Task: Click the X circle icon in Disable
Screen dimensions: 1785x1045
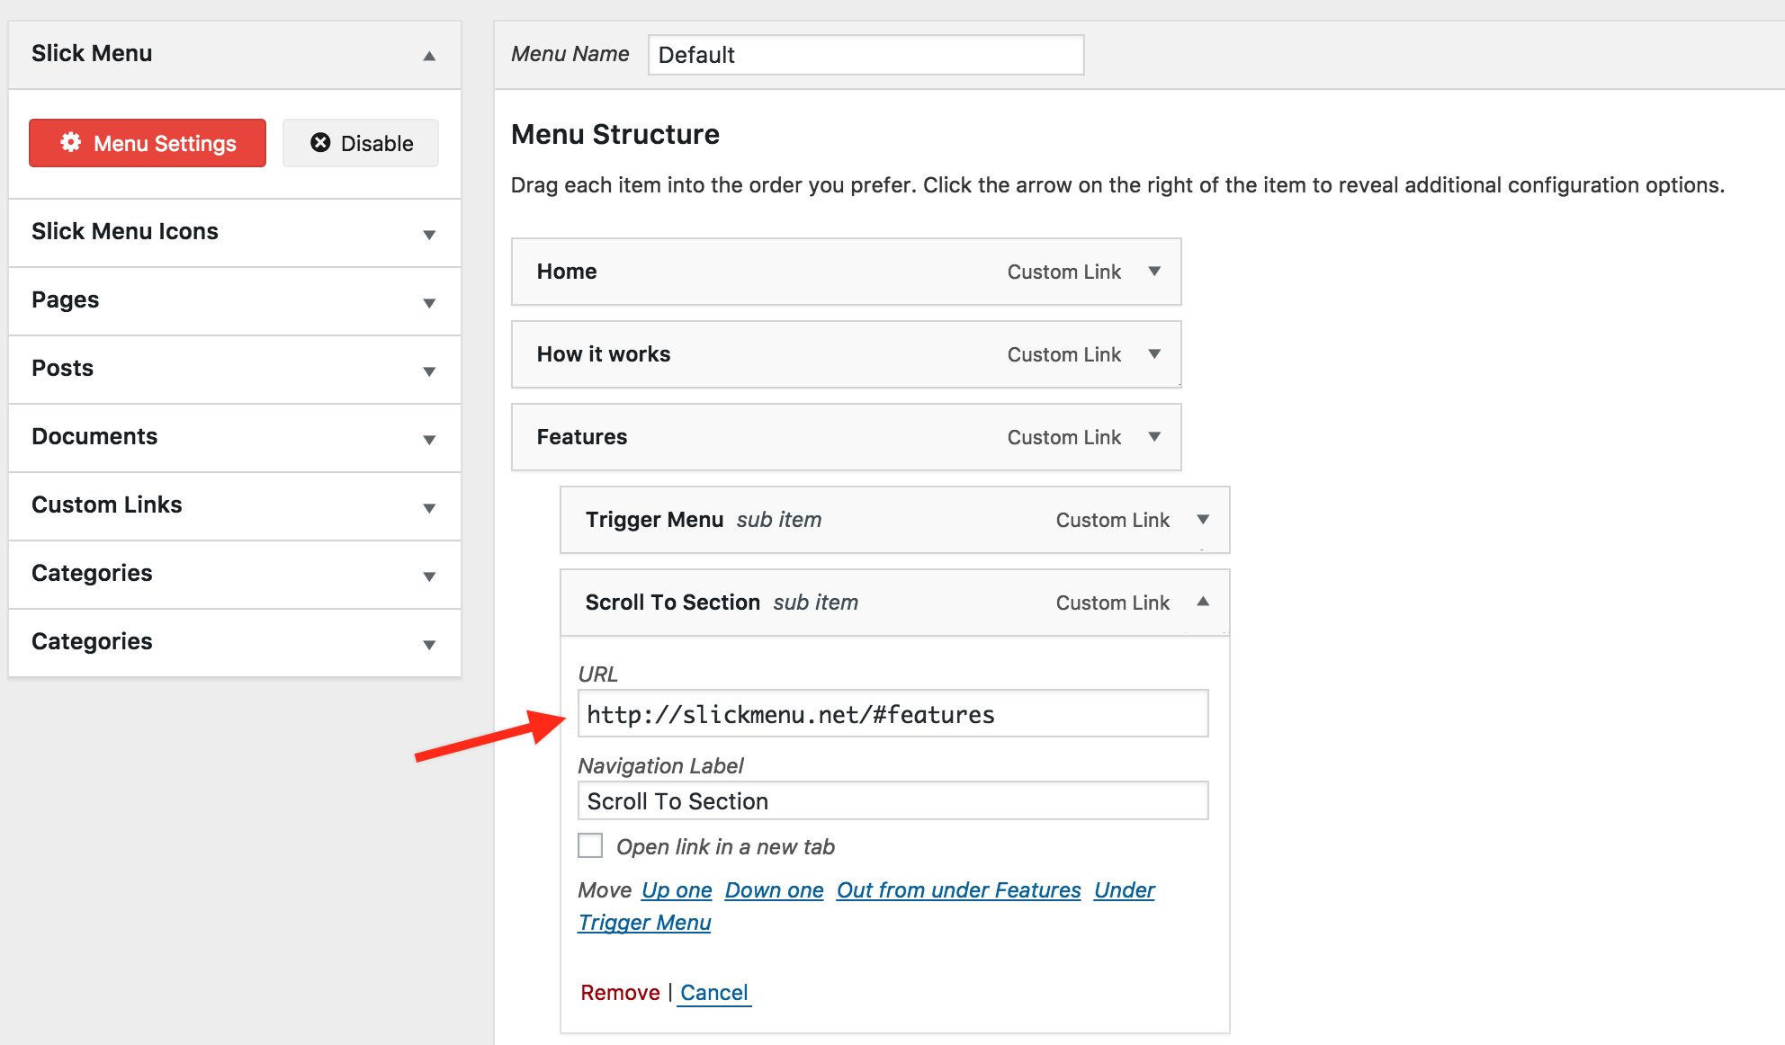Action: point(320,142)
